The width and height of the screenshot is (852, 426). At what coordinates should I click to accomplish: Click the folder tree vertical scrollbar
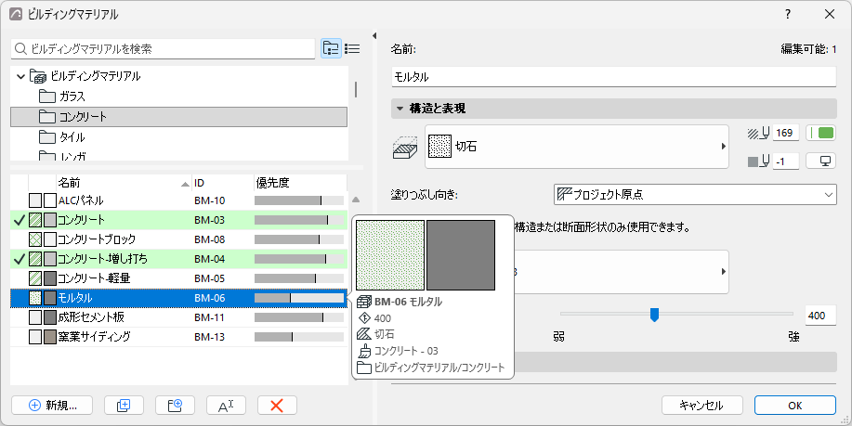tap(356, 89)
